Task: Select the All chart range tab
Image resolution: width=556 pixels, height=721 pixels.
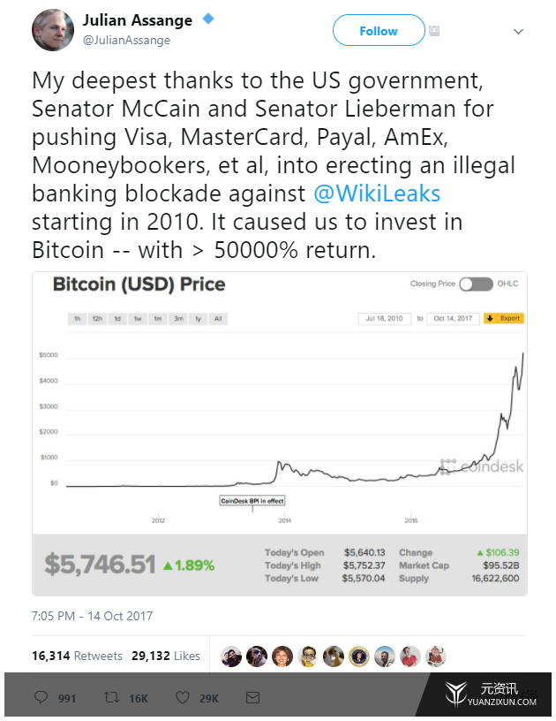Action: click(x=218, y=319)
